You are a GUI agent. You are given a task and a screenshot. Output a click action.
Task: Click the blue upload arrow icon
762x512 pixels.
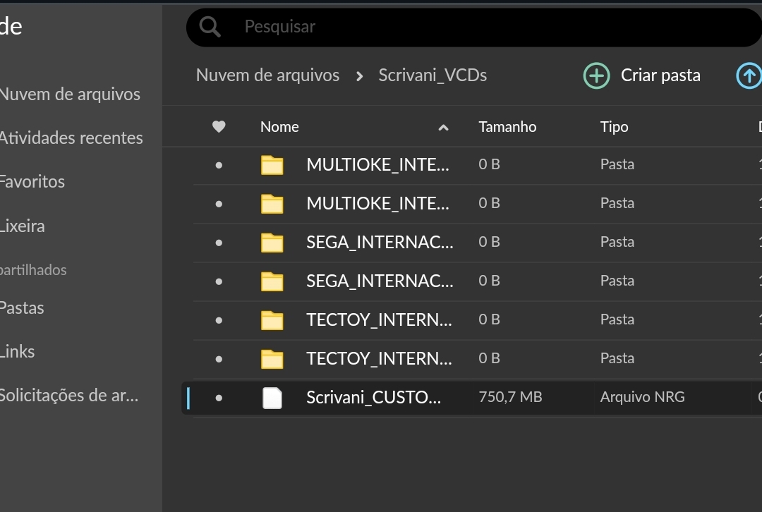pyautogui.click(x=749, y=75)
